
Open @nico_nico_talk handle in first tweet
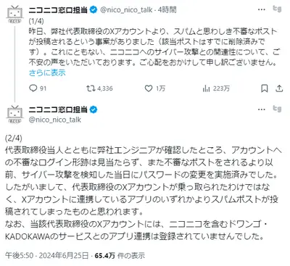coord(126,10)
